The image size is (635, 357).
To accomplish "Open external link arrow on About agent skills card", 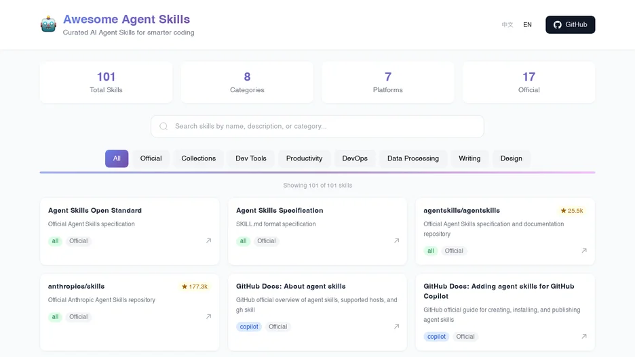I will tap(396, 327).
